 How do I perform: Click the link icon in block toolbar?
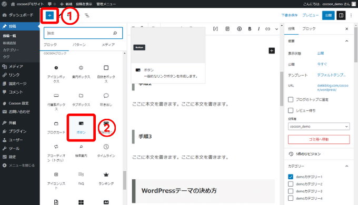pyautogui.click(x=267, y=29)
